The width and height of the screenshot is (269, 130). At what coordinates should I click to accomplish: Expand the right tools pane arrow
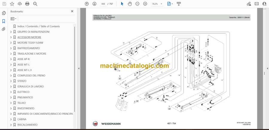tap(267, 68)
